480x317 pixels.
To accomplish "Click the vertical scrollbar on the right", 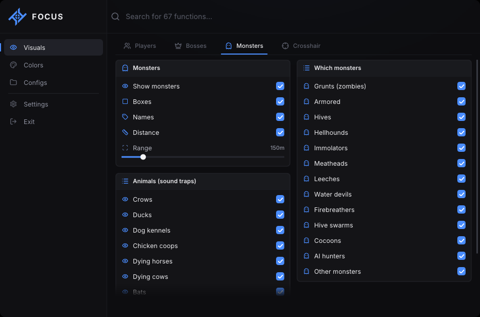I will 477,156.
